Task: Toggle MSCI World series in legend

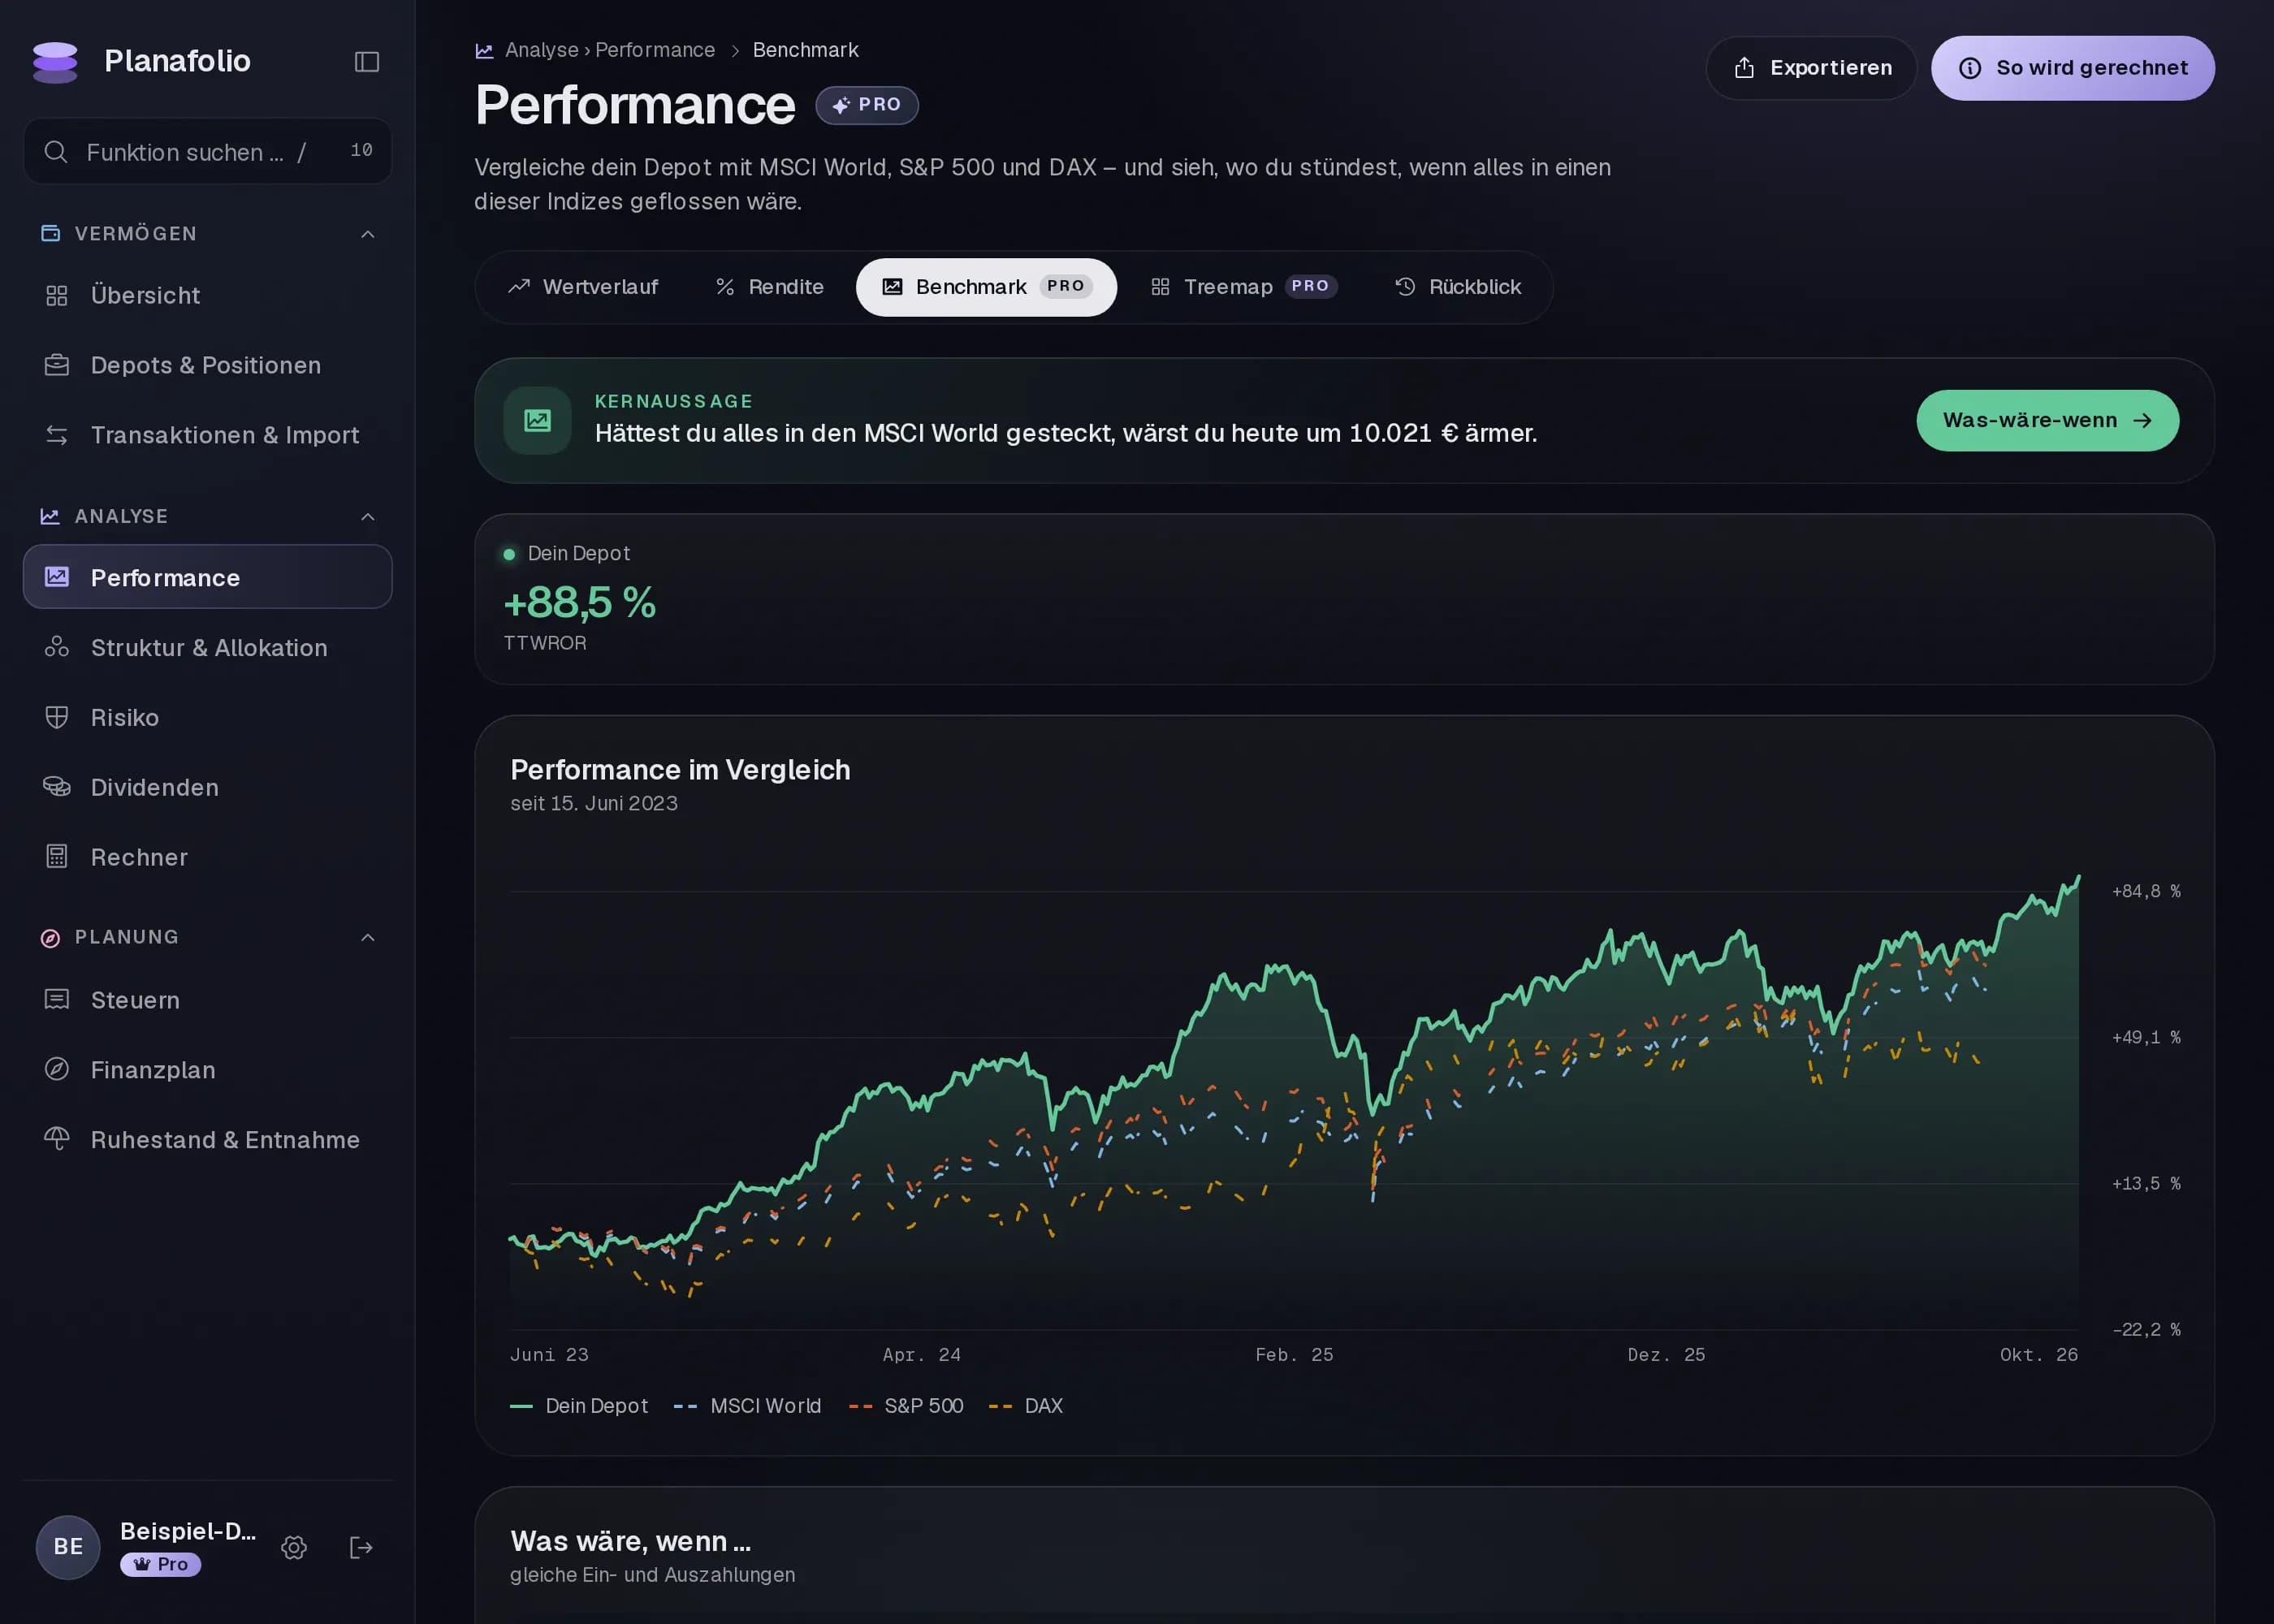Action: 747,1406
